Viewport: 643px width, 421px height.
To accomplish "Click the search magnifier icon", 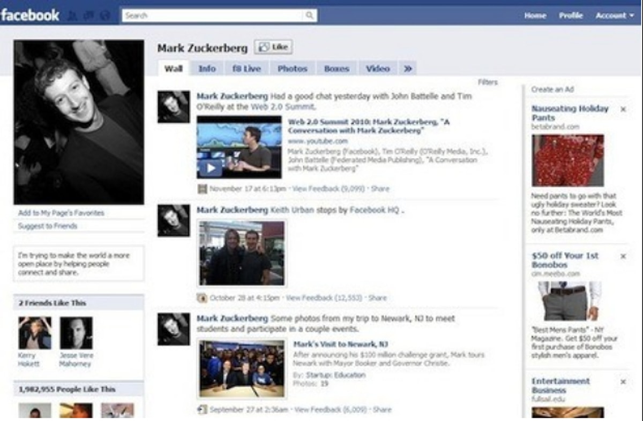I will coord(310,16).
